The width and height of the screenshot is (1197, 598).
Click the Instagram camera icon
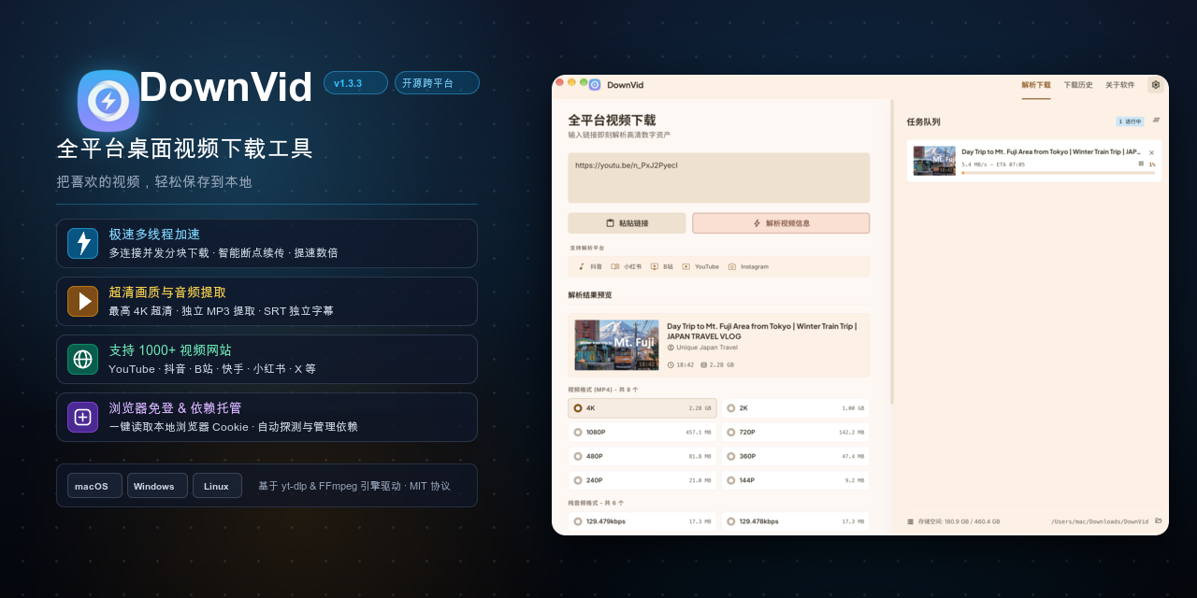click(x=732, y=266)
